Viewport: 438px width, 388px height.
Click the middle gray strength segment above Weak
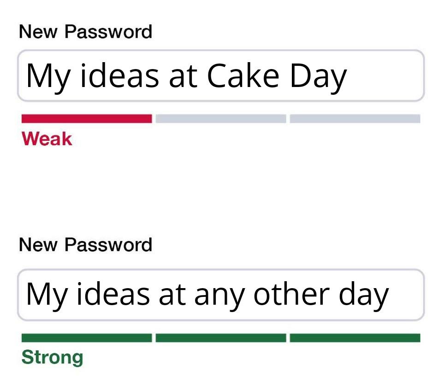pyautogui.click(x=221, y=119)
